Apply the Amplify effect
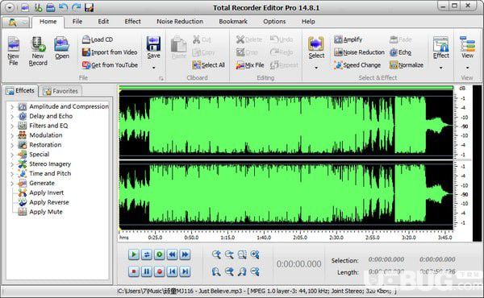This screenshot has height=298, width=484. tap(348, 39)
